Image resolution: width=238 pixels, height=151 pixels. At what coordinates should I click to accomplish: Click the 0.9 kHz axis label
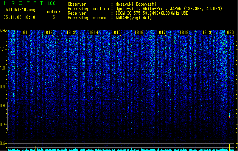[3, 87]
